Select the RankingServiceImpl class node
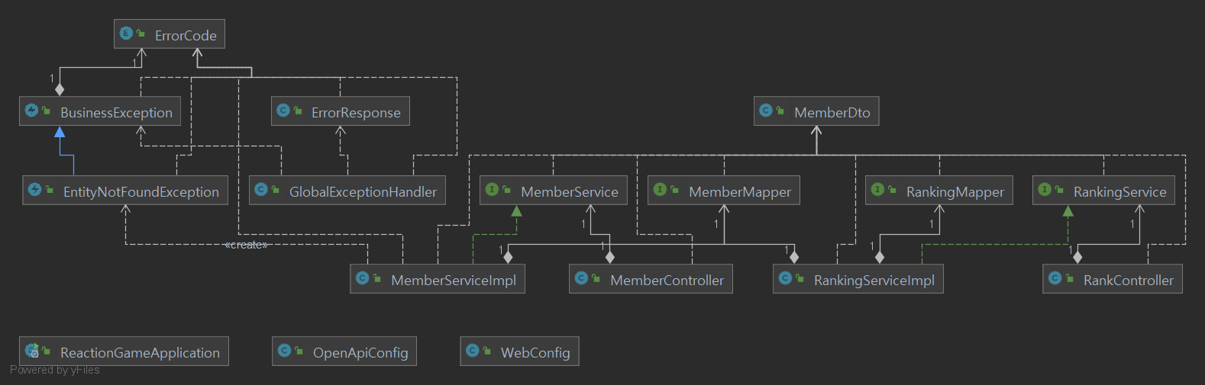The width and height of the screenshot is (1205, 385). click(858, 279)
